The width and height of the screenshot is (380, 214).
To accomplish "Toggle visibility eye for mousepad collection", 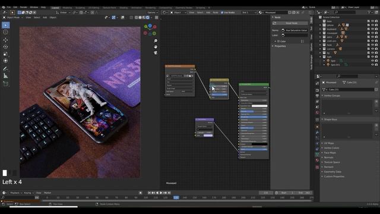I will coord(372,33).
